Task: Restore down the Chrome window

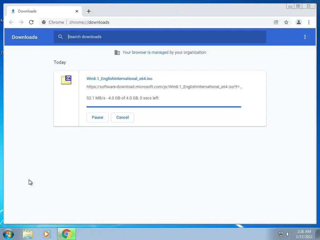Action: (298, 6)
